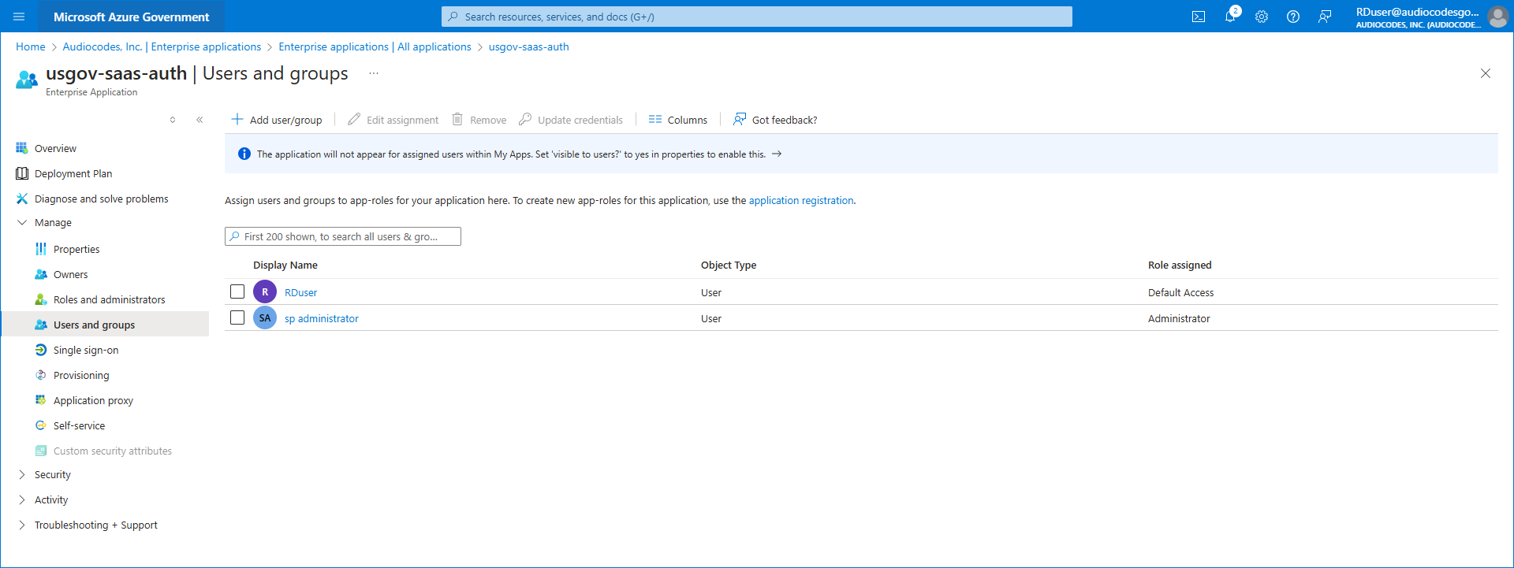Viewport: 1514px width, 568px height.
Task: Click the Provisioning icon
Action: [41, 375]
